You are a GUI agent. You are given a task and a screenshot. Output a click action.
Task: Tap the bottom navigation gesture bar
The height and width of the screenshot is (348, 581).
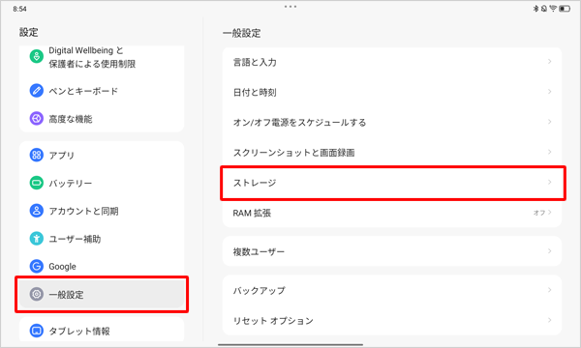pos(290,345)
